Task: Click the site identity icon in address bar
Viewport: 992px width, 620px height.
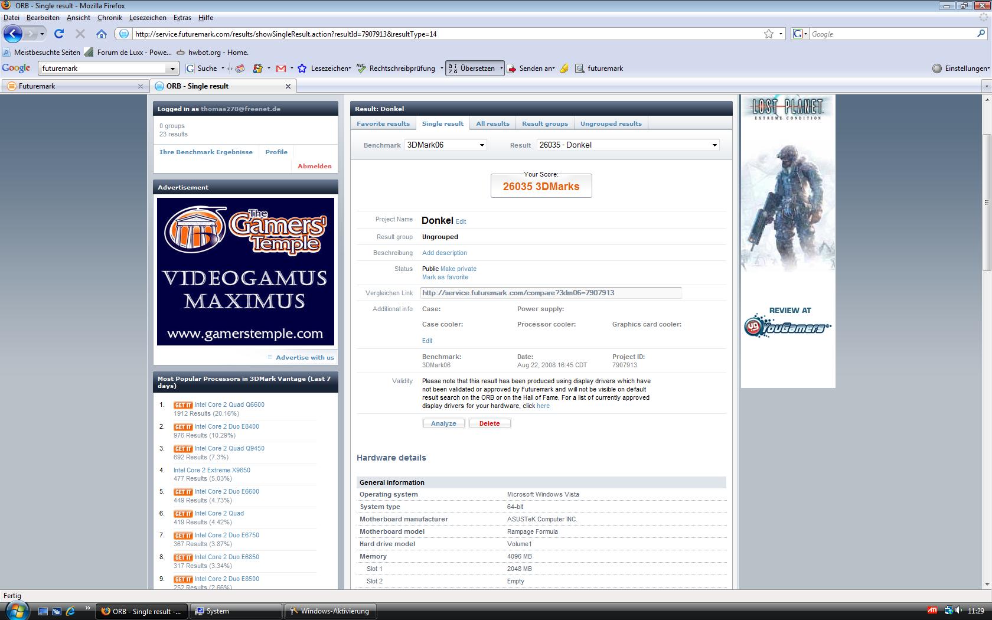Action: pos(124,34)
